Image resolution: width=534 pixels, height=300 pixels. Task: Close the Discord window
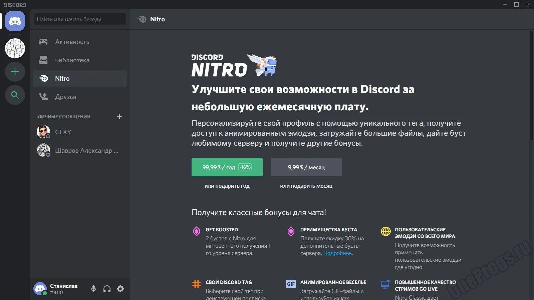pyautogui.click(x=528, y=5)
